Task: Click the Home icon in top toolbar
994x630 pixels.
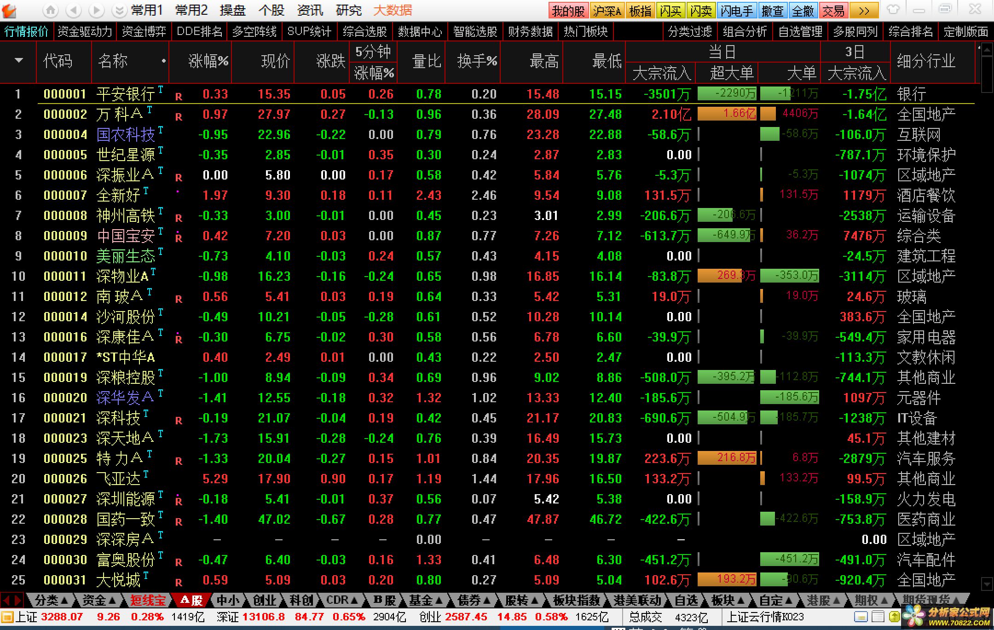Action: click(51, 10)
